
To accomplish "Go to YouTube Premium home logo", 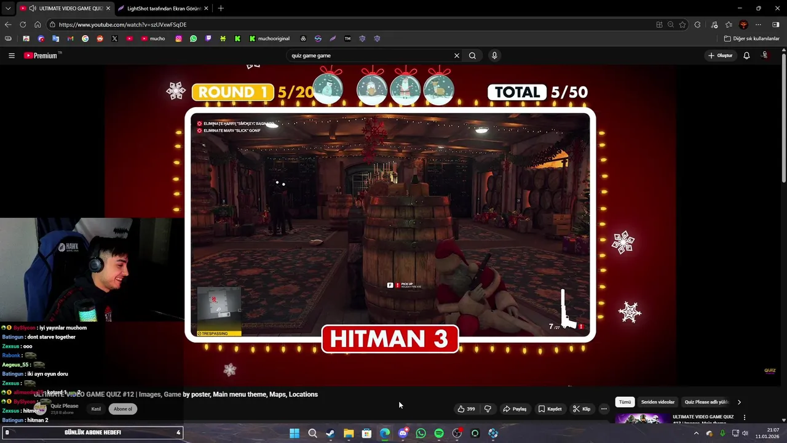I will (42, 55).
